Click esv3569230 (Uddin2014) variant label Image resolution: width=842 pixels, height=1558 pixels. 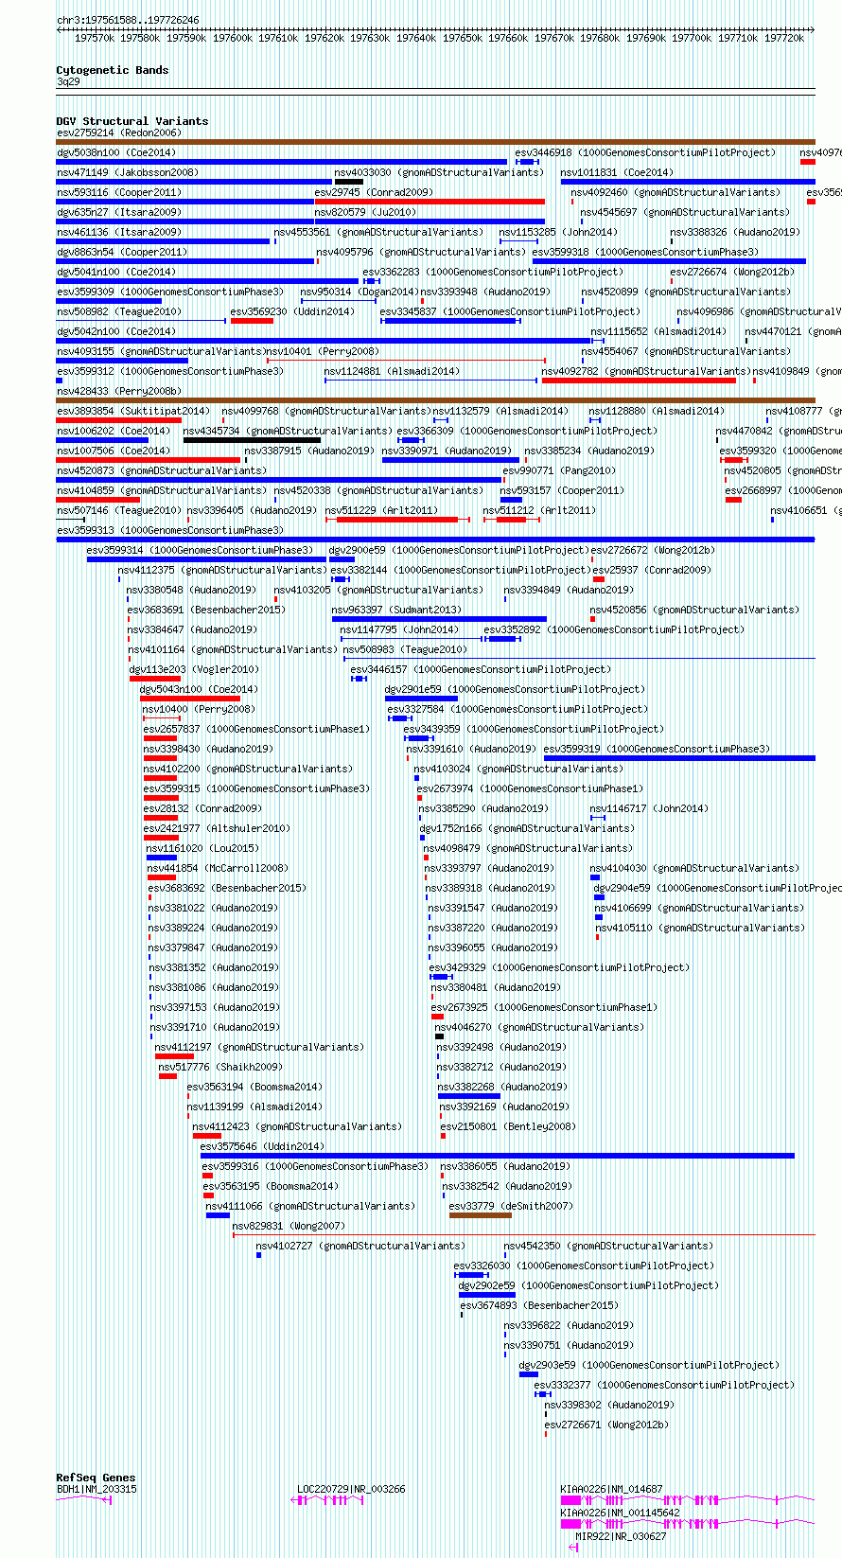(x=292, y=311)
